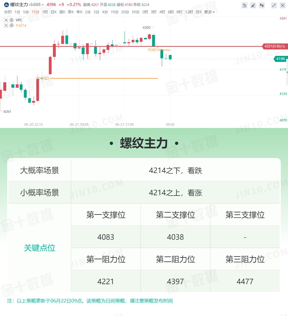Choose the 30分 timeframe
Screen dimensions: 288x316
point(135,12)
